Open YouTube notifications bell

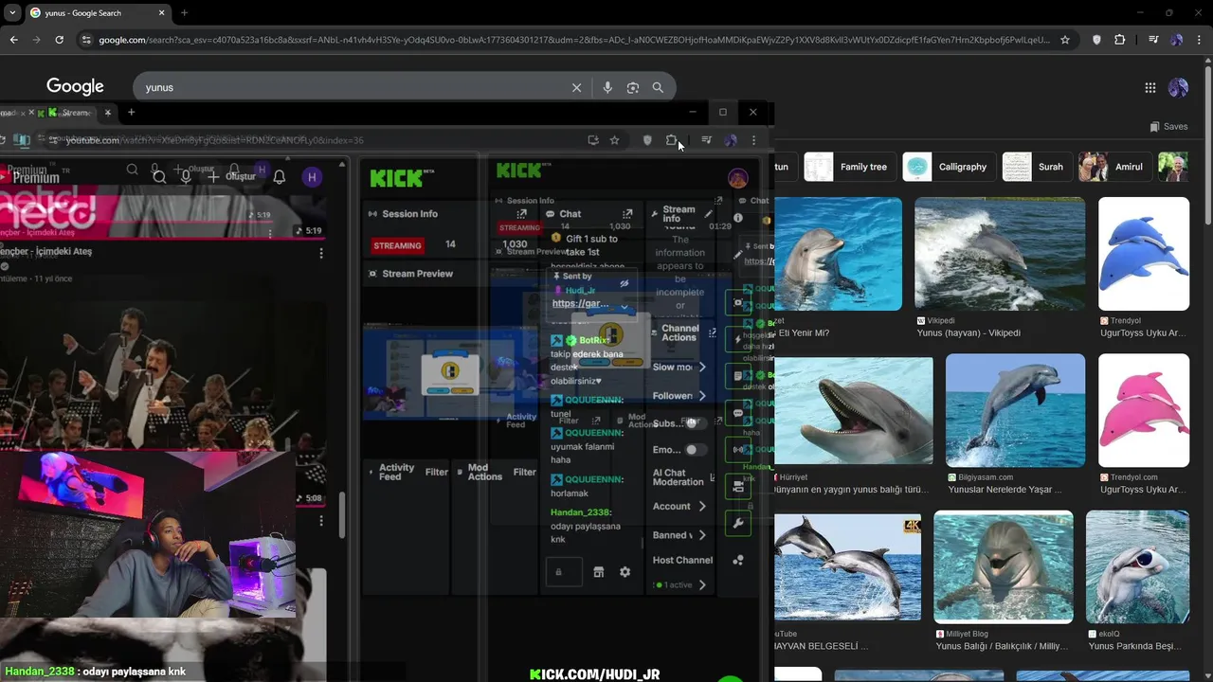[x=280, y=177]
